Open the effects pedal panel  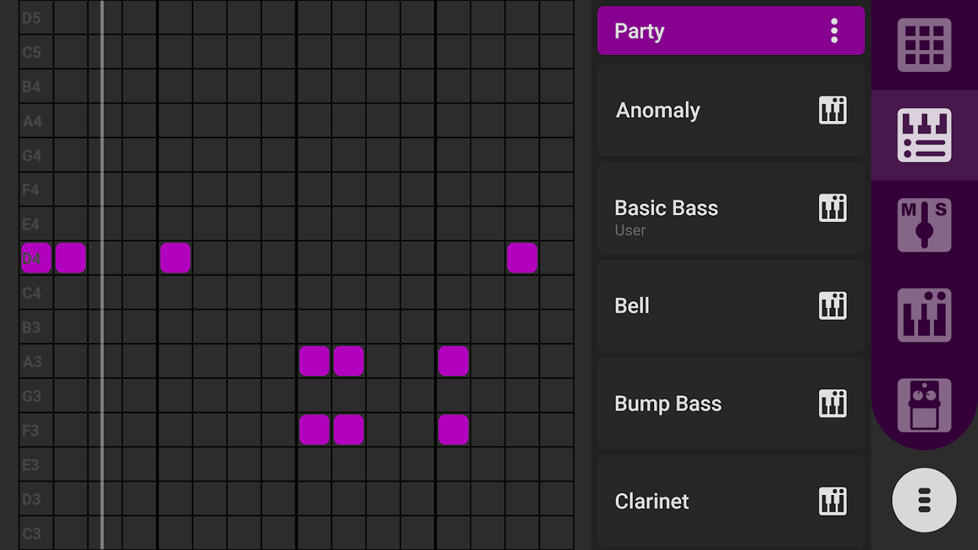click(x=924, y=405)
